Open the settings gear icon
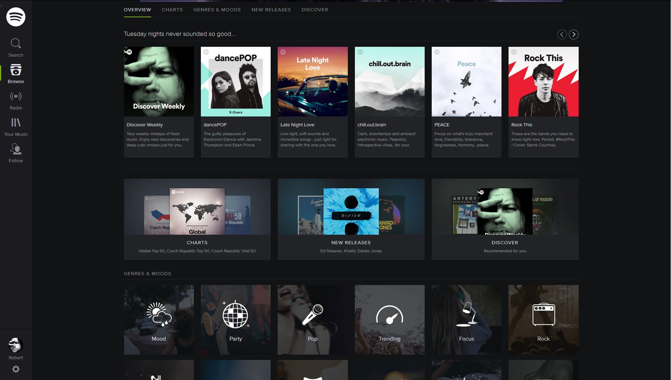Viewport: 671px width, 380px height. pos(16,369)
